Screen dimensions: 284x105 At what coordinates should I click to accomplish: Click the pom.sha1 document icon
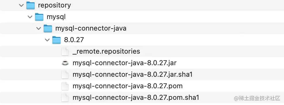point(65,97)
